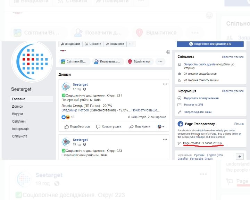The width and height of the screenshot is (250, 200).
Task: Click plus button to add language
Action: click(x=240, y=157)
